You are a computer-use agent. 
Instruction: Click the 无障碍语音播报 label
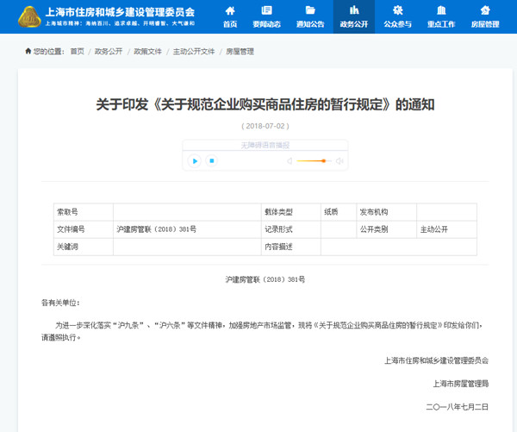coord(265,145)
